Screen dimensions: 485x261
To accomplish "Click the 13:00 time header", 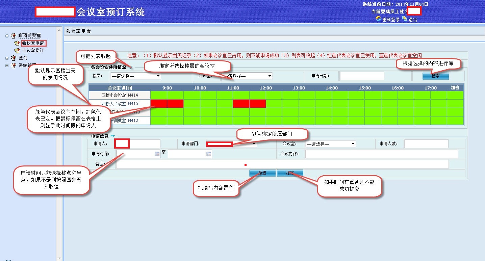I will (x=299, y=88).
